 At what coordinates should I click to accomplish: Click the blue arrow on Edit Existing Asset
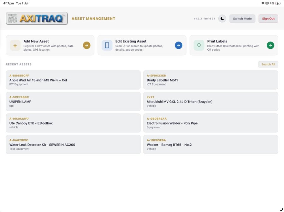[178, 45]
